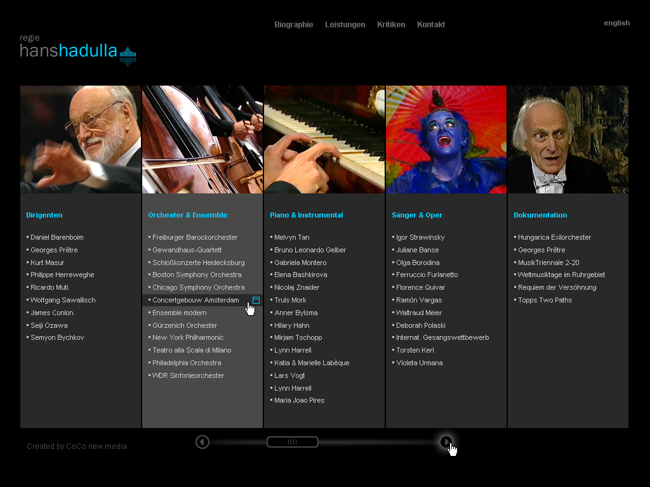Open the Boston Symphony Orchestra entry
Image resolution: width=650 pixels, height=487 pixels.
pos(197,275)
